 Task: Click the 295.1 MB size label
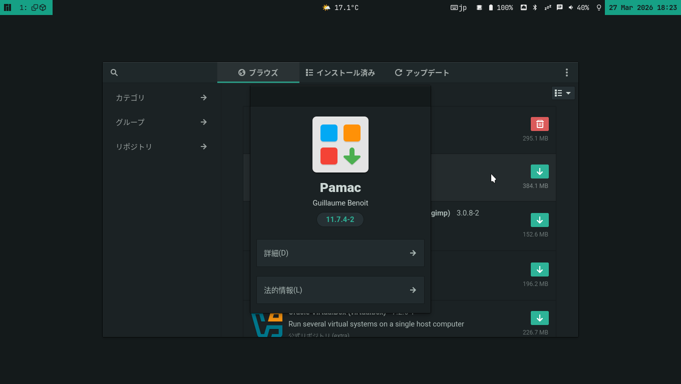[x=535, y=138]
